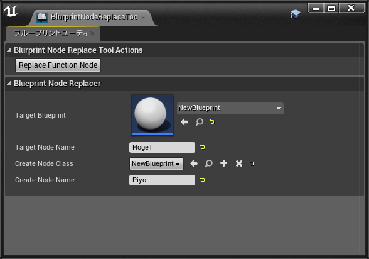Viewport: 369px width, 259px height.
Task: Add new class with plus icon
Action: click(x=223, y=163)
